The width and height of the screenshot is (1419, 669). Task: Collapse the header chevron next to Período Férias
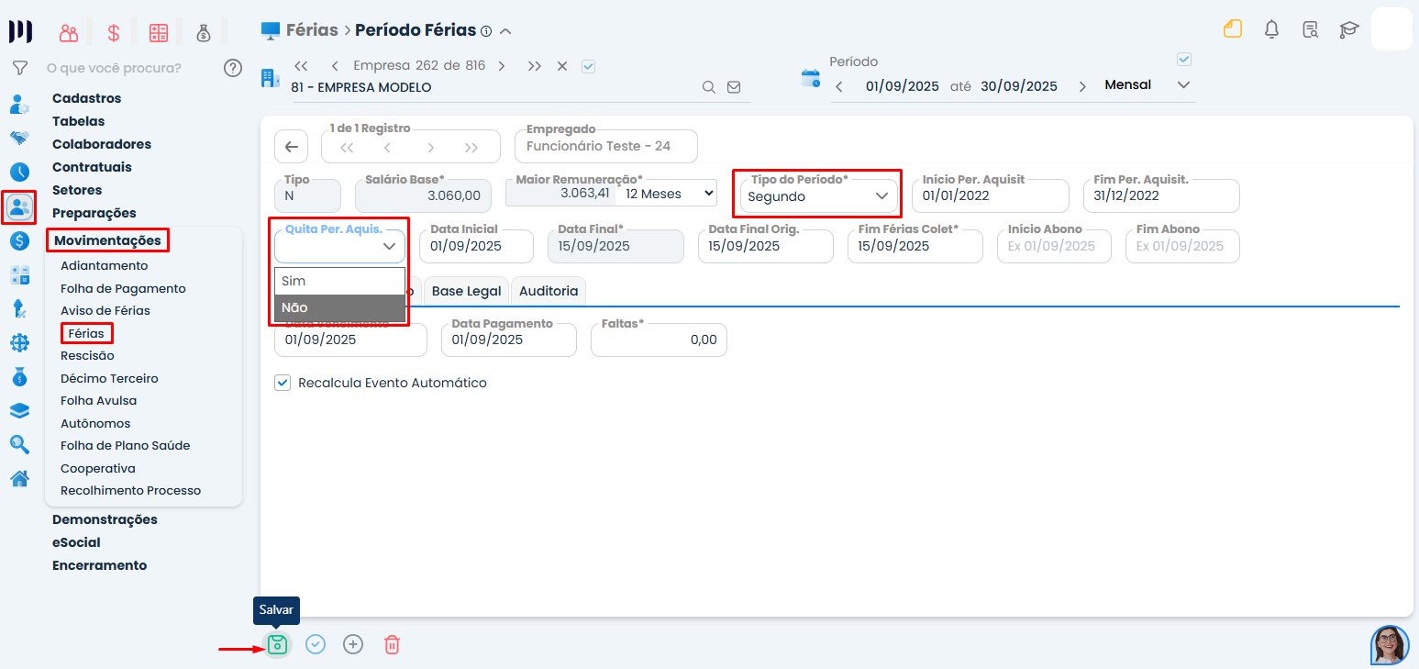[505, 31]
